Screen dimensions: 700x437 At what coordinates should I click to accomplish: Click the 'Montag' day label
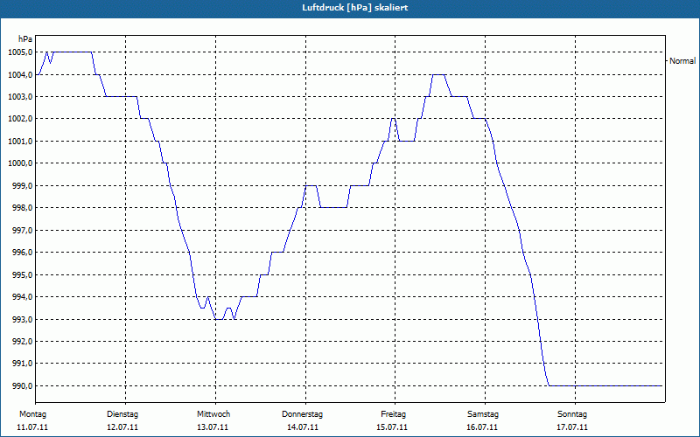click(x=32, y=414)
